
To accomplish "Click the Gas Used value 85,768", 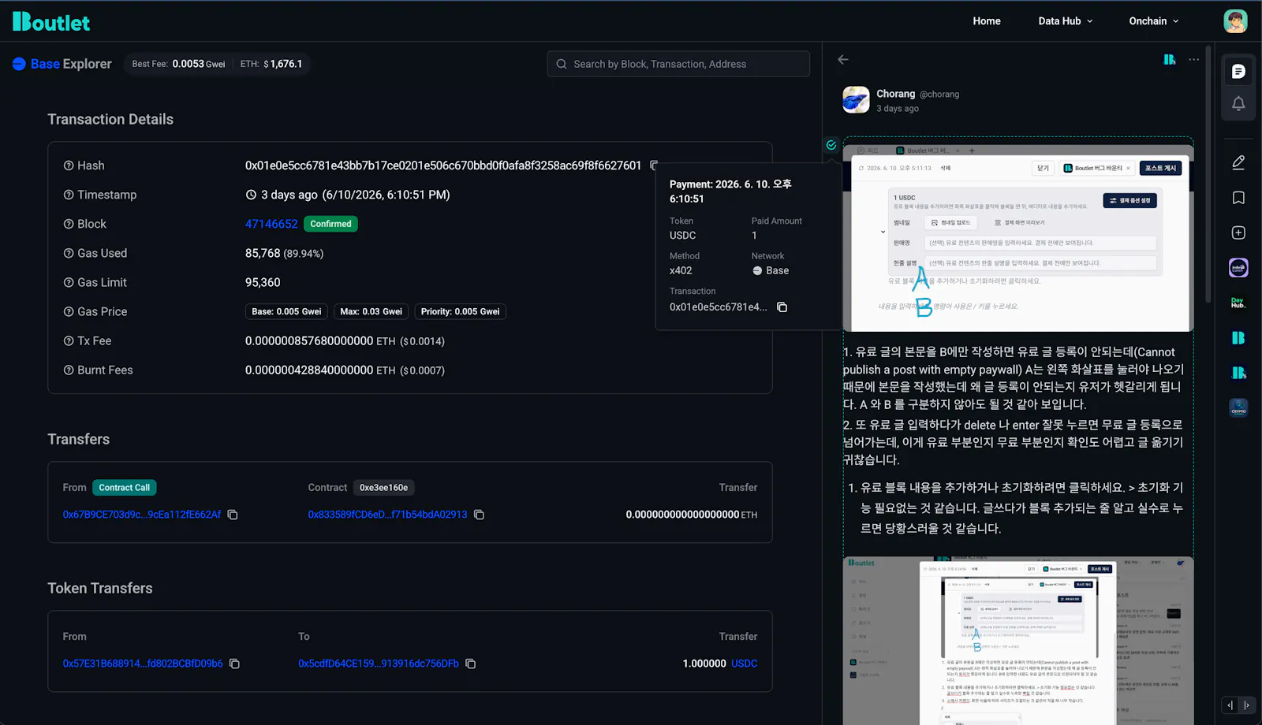I will [x=263, y=253].
